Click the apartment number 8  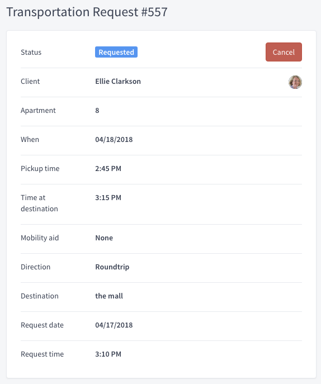pyautogui.click(x=97, y=111)
